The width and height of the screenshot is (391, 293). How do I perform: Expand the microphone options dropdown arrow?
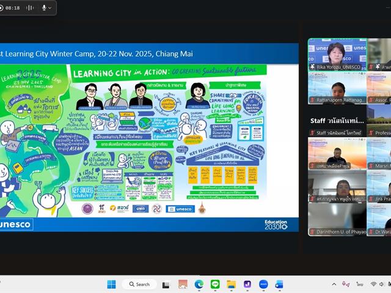(x=51, y=8)
